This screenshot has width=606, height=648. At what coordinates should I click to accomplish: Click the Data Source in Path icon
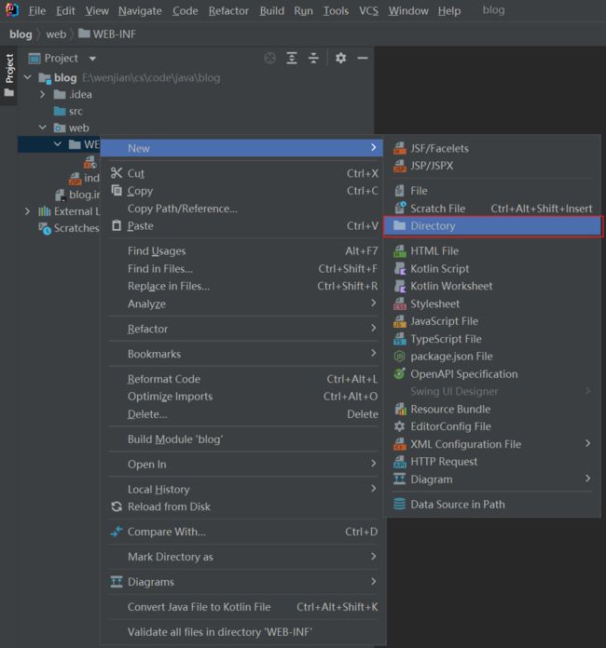(399, 505)
